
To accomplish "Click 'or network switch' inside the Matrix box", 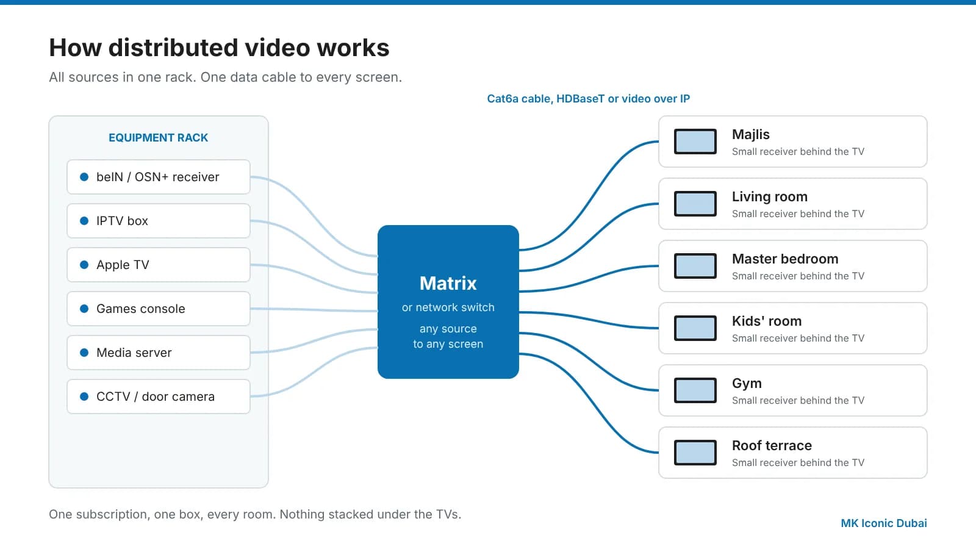I will [448, 307].
